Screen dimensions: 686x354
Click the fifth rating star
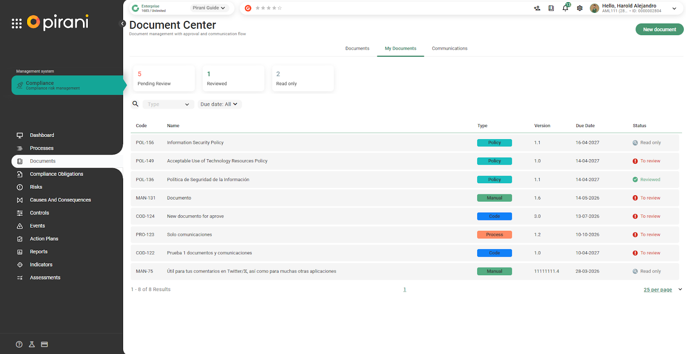[280, 8]
